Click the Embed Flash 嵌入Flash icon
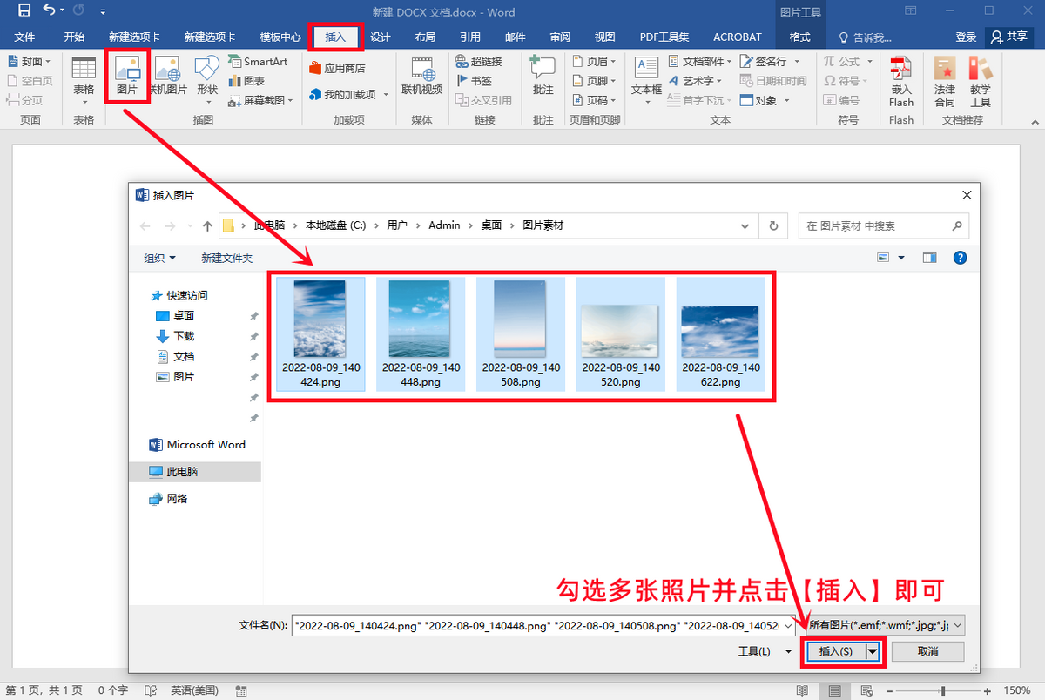This screenshot has width=1045, height=700. click(901, 81)
